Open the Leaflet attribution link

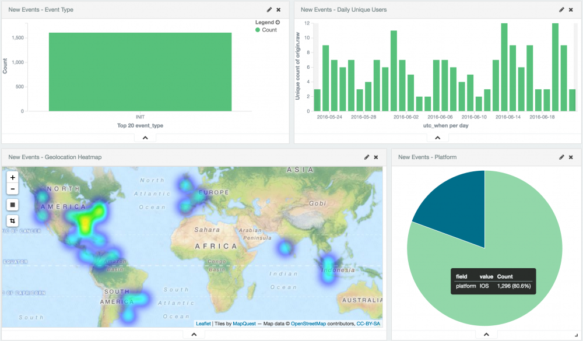(x=203, y=323)
